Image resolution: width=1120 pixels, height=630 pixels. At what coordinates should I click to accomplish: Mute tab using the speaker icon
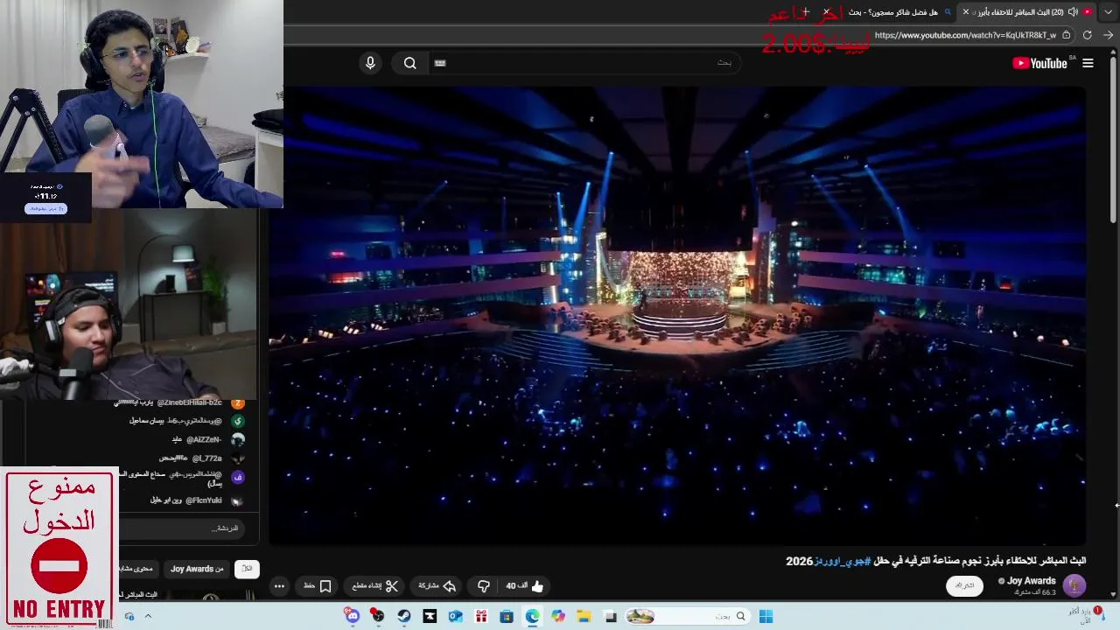tap(1073, 11)
